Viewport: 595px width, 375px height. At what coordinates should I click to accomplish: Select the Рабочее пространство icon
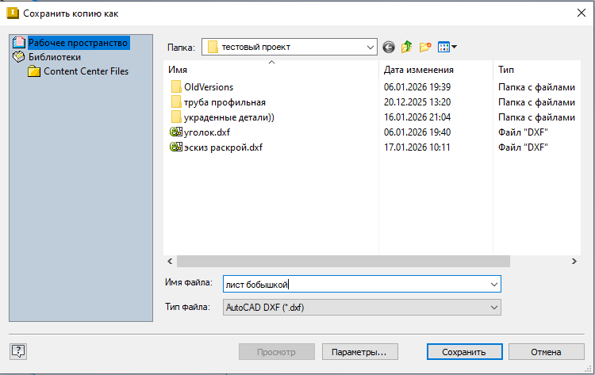click(19, 43)
